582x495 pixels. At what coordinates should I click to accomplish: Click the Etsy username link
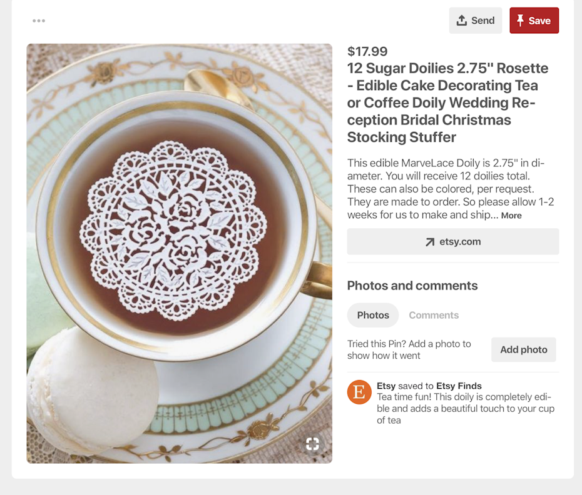(x=386, y=386)
